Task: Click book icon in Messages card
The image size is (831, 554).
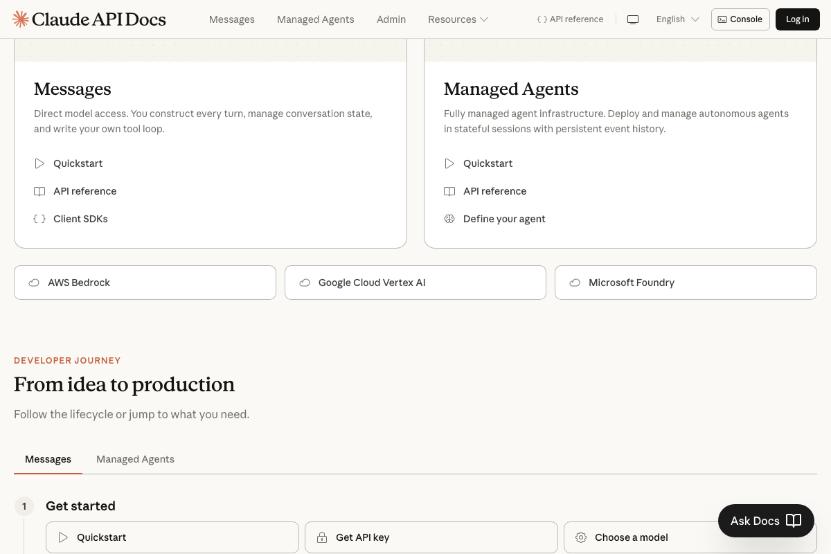Action: click(x=39, y=191)
